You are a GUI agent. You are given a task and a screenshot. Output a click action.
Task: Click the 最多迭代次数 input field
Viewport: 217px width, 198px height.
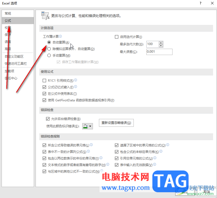click(153, 44)
